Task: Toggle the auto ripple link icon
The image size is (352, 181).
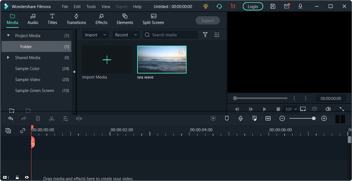Action: 23,130
